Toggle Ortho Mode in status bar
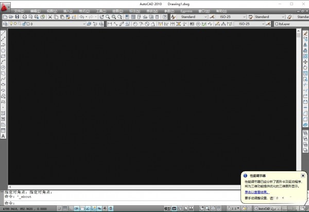This screenshot has height=212, width=309. [71, 208]
